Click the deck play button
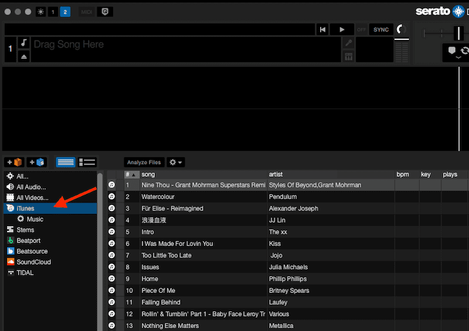The height and width of the screenshot is (331, 469). pos(341,29)
